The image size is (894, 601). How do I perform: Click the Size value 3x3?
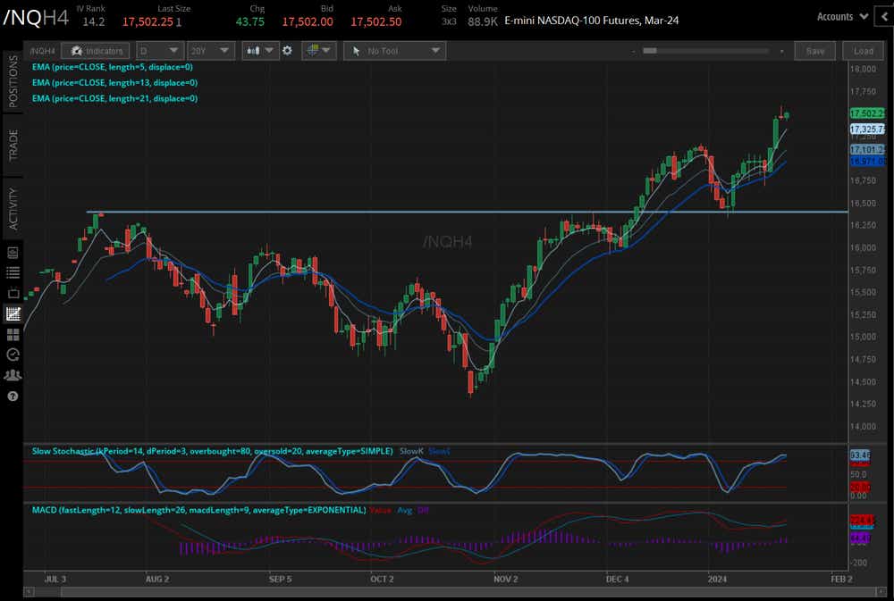(449, 21)
